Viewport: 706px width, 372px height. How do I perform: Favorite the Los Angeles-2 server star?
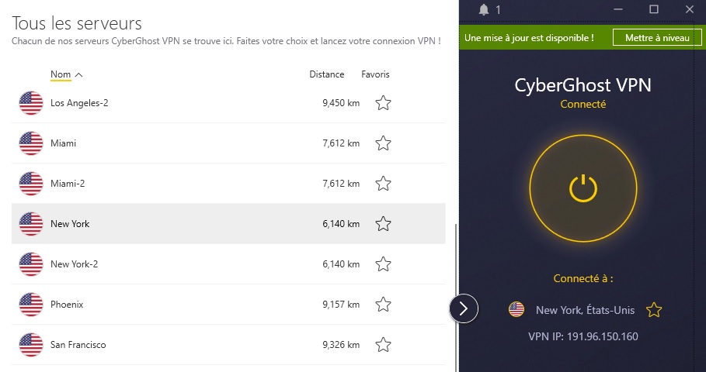383,103
